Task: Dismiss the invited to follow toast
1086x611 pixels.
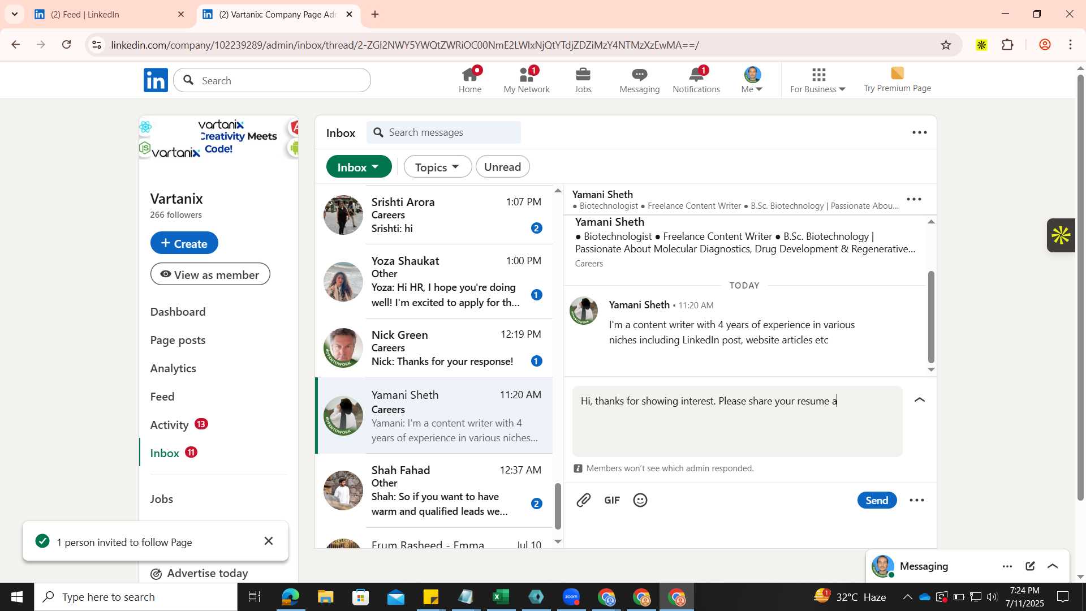Action: [x=269, y=541]
